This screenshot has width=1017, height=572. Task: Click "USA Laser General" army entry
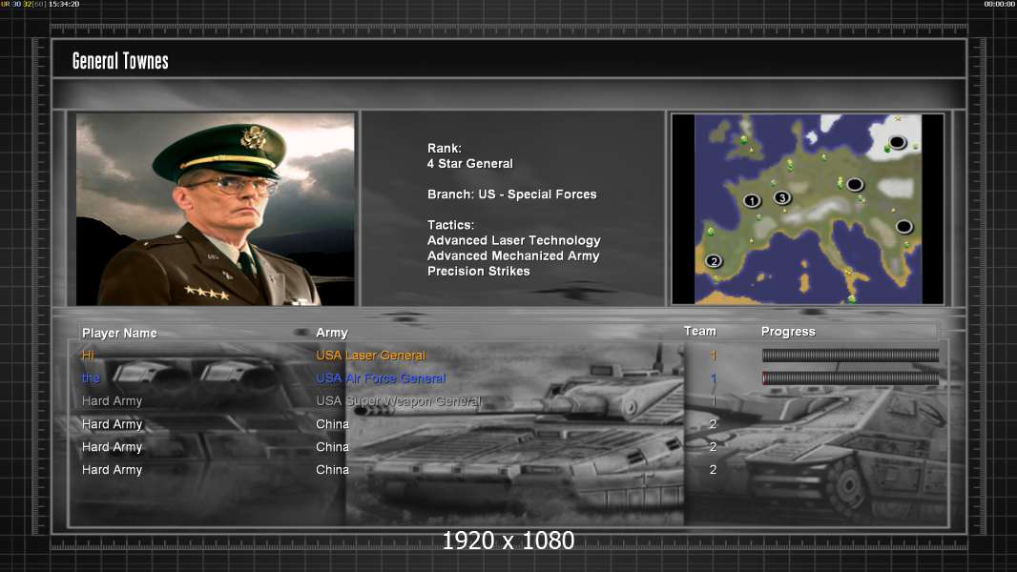tap(371, 356)
